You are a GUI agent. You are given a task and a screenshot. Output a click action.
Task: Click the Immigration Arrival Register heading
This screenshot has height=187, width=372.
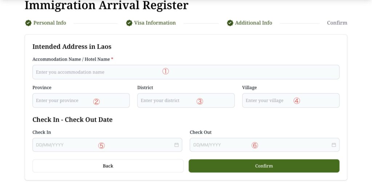[106, 5]
